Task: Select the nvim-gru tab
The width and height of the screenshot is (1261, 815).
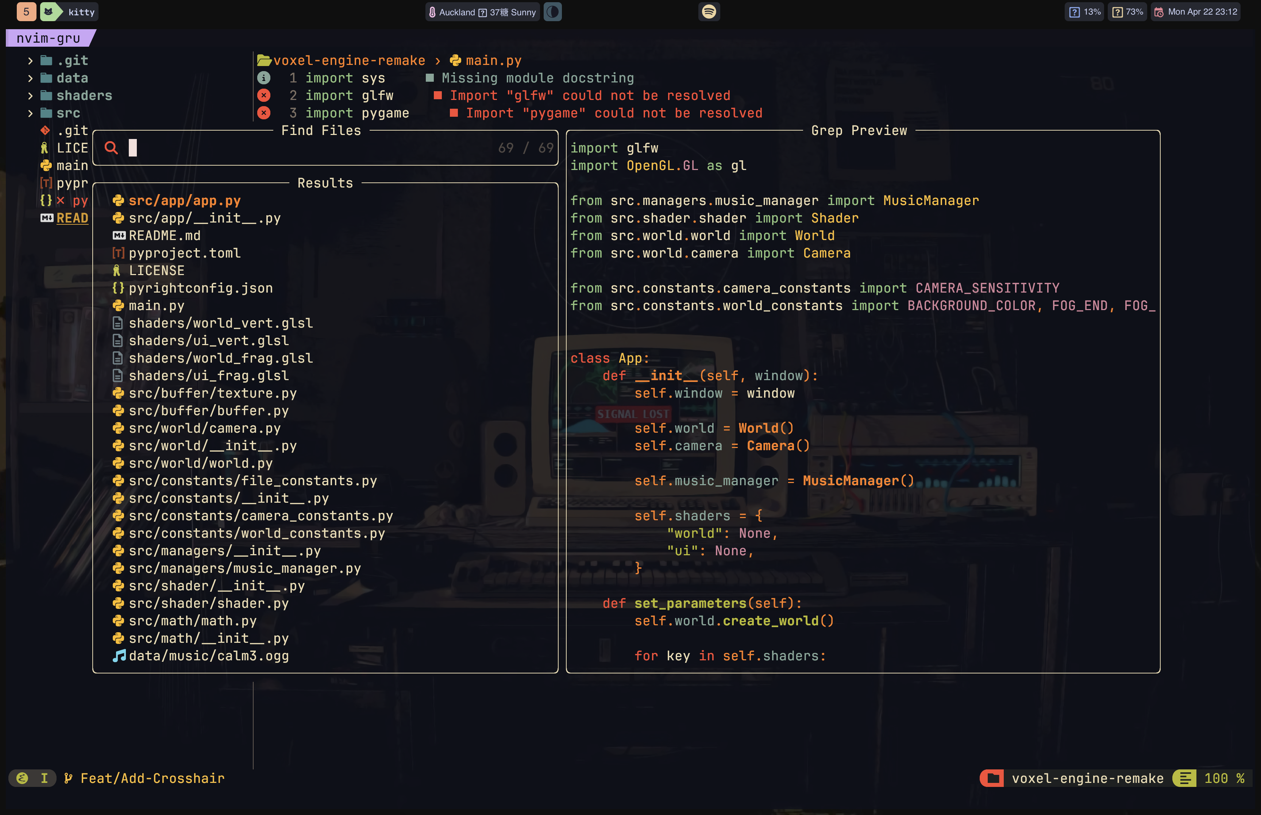Action: click(x=48, y=38)
